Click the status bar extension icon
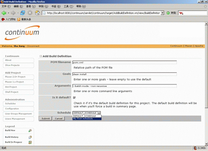The height and width of the screenshot is (151, 208). 195,148
